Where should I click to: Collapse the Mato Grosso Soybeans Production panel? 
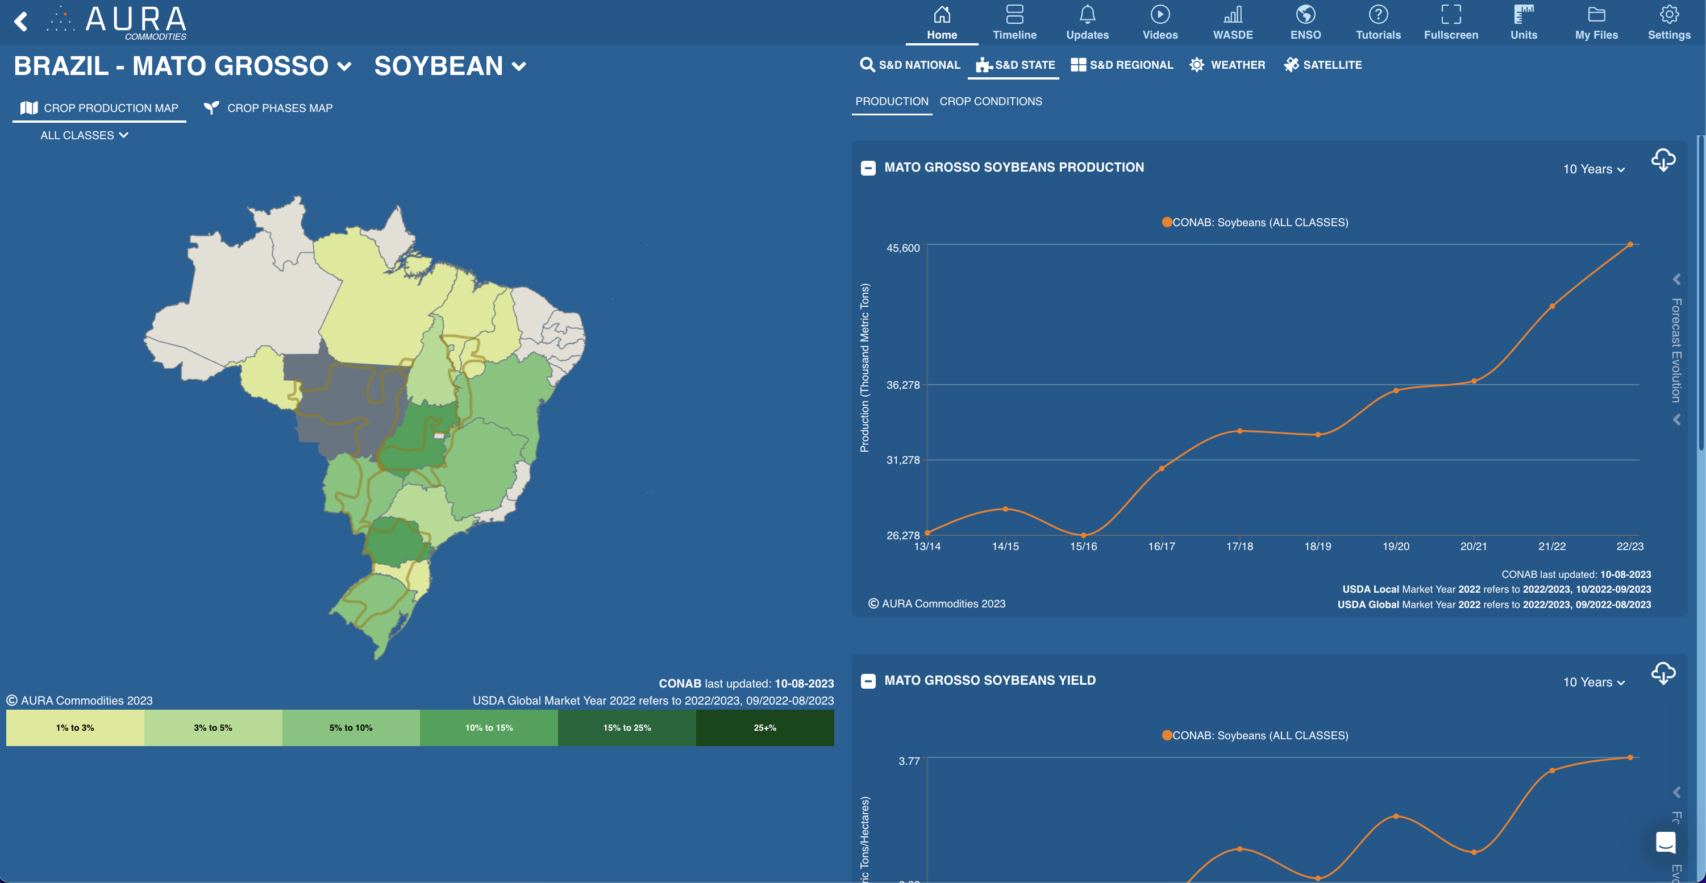(x=868, y=168)
